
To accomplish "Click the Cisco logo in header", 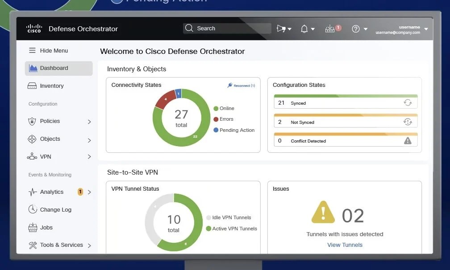I will point(34,29).
